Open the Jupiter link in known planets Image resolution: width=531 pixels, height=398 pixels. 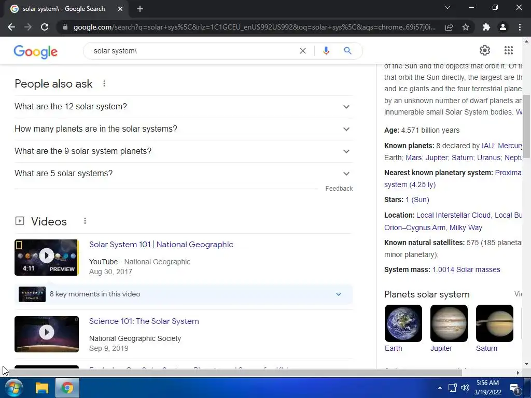click(437, 158)
